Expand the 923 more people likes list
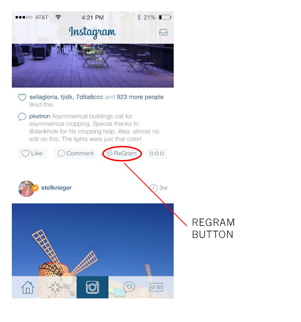 coord(140,97)
